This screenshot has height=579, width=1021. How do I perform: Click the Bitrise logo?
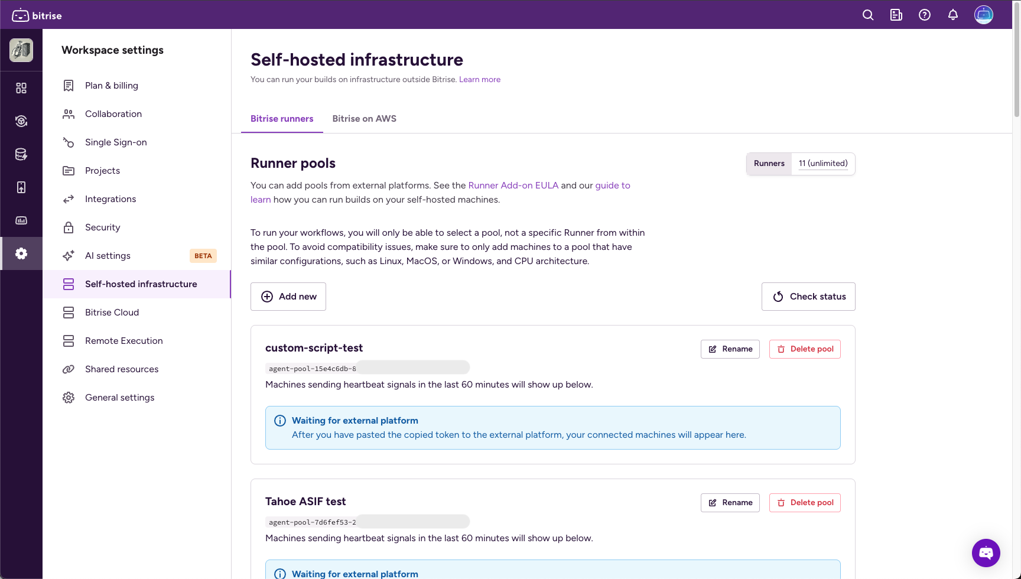pos(37,15)
